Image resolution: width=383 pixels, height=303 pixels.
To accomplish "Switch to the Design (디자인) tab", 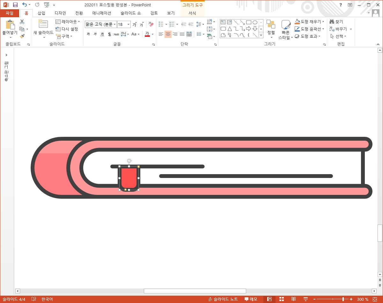I will 60,13.
